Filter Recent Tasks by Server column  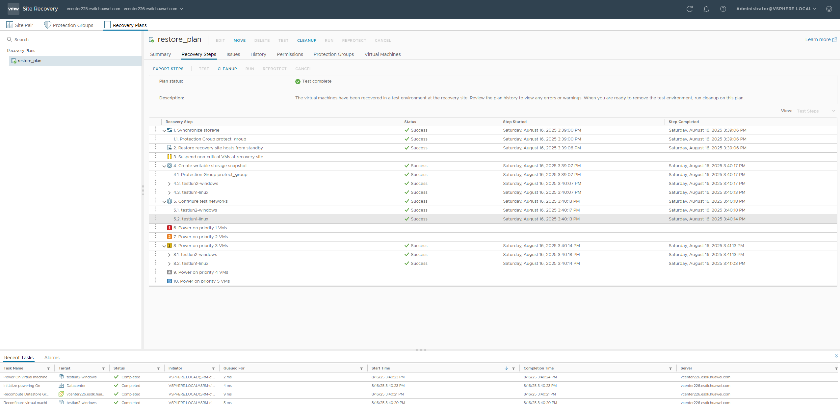click(836, 369)
